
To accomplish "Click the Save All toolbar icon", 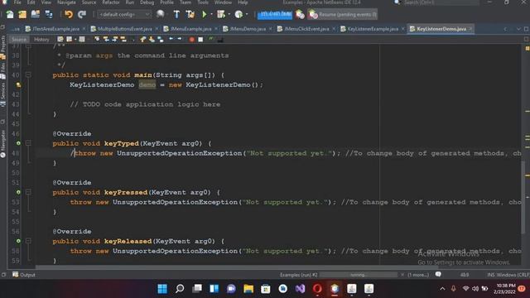I will [49, 15].
